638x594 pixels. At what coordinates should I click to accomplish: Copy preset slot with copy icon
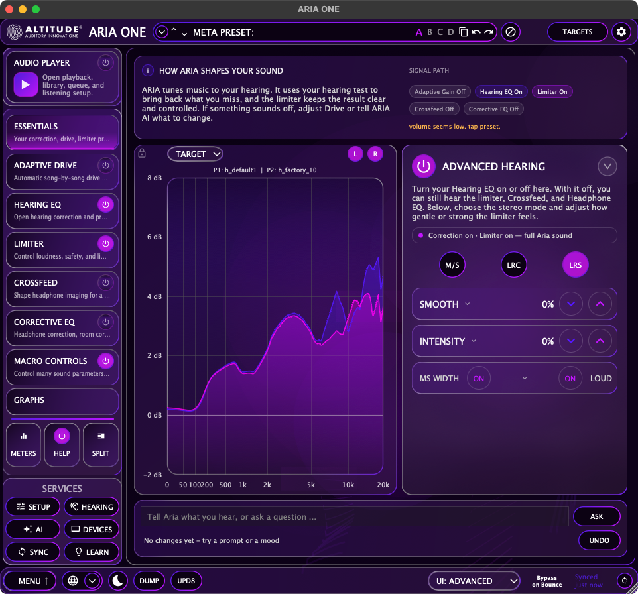point(463,32)
